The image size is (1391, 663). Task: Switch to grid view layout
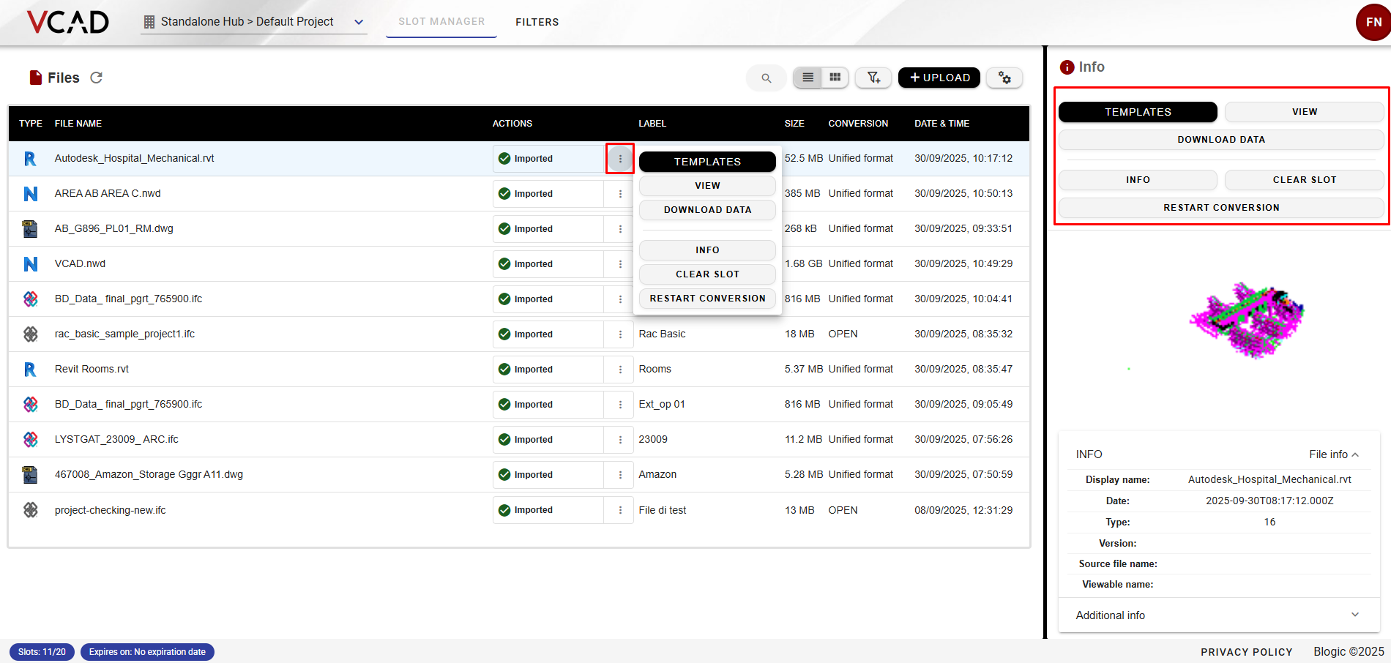point(835,78)
